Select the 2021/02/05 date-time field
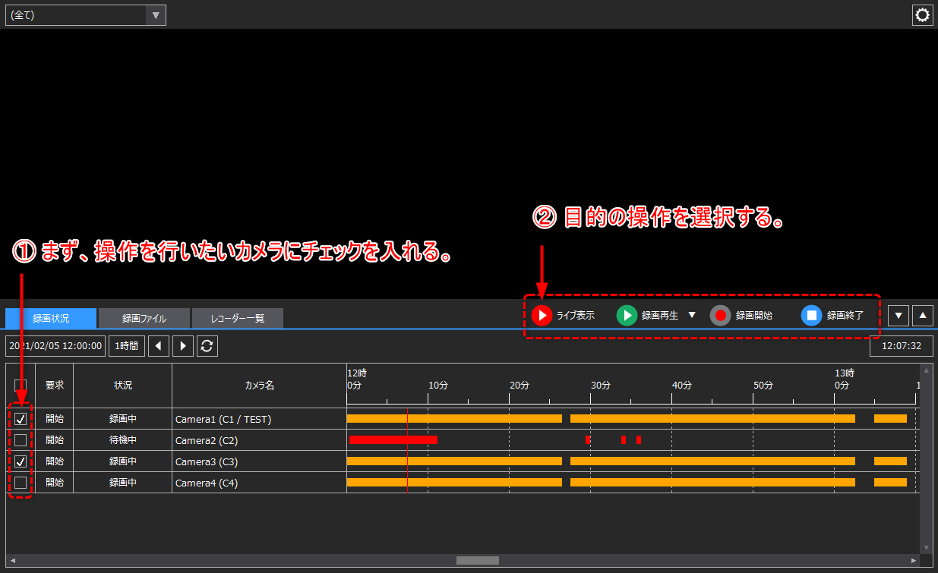Image resolution: width=938 pixels, height=573 pixels. [53, 345]
